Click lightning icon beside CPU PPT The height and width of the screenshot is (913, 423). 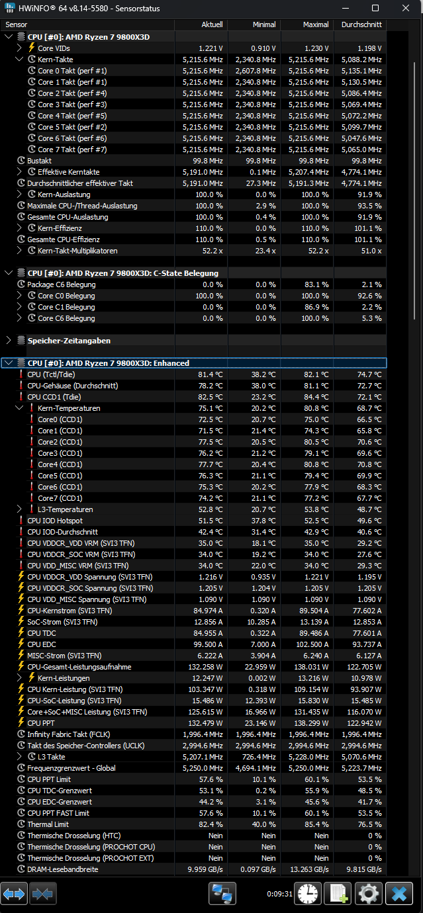coord(21,723)
